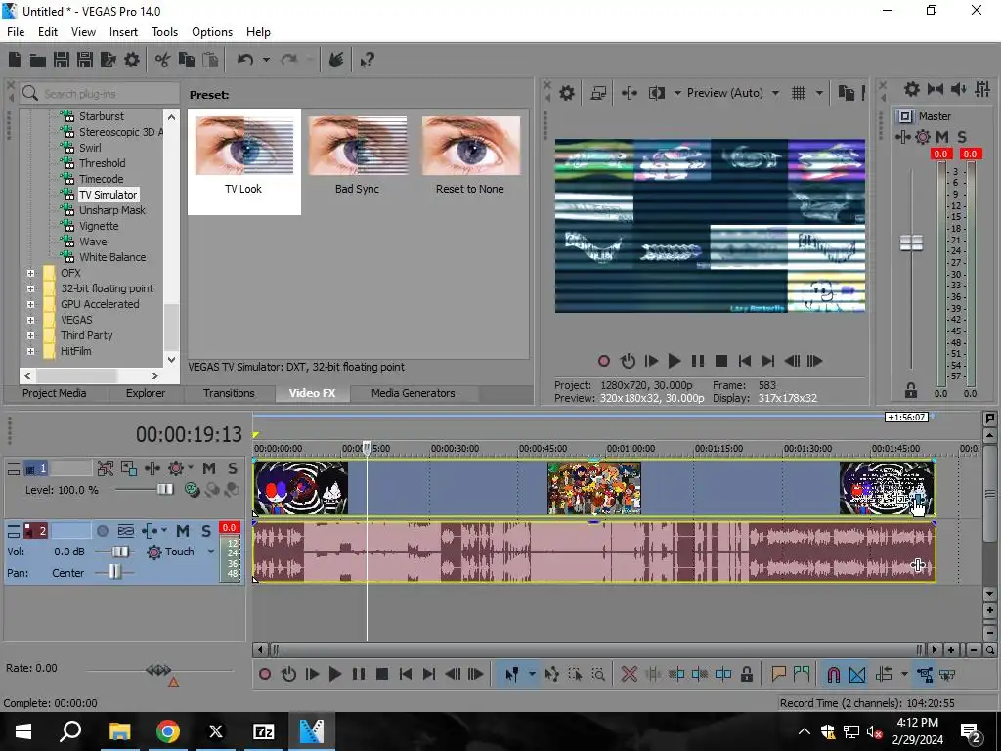
Task: Open preview Project Video Properties gear
Action: pyautogui.click(x=567, y=93)
